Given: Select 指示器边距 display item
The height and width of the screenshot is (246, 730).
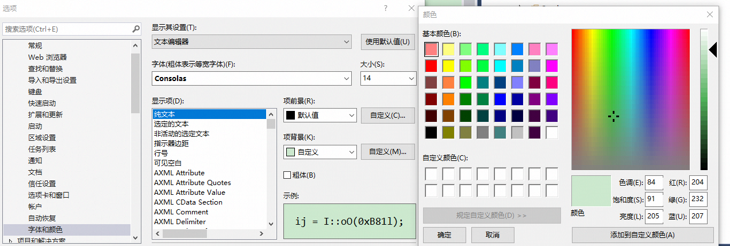Looking at the screenshot, I should tap(209, 143).
